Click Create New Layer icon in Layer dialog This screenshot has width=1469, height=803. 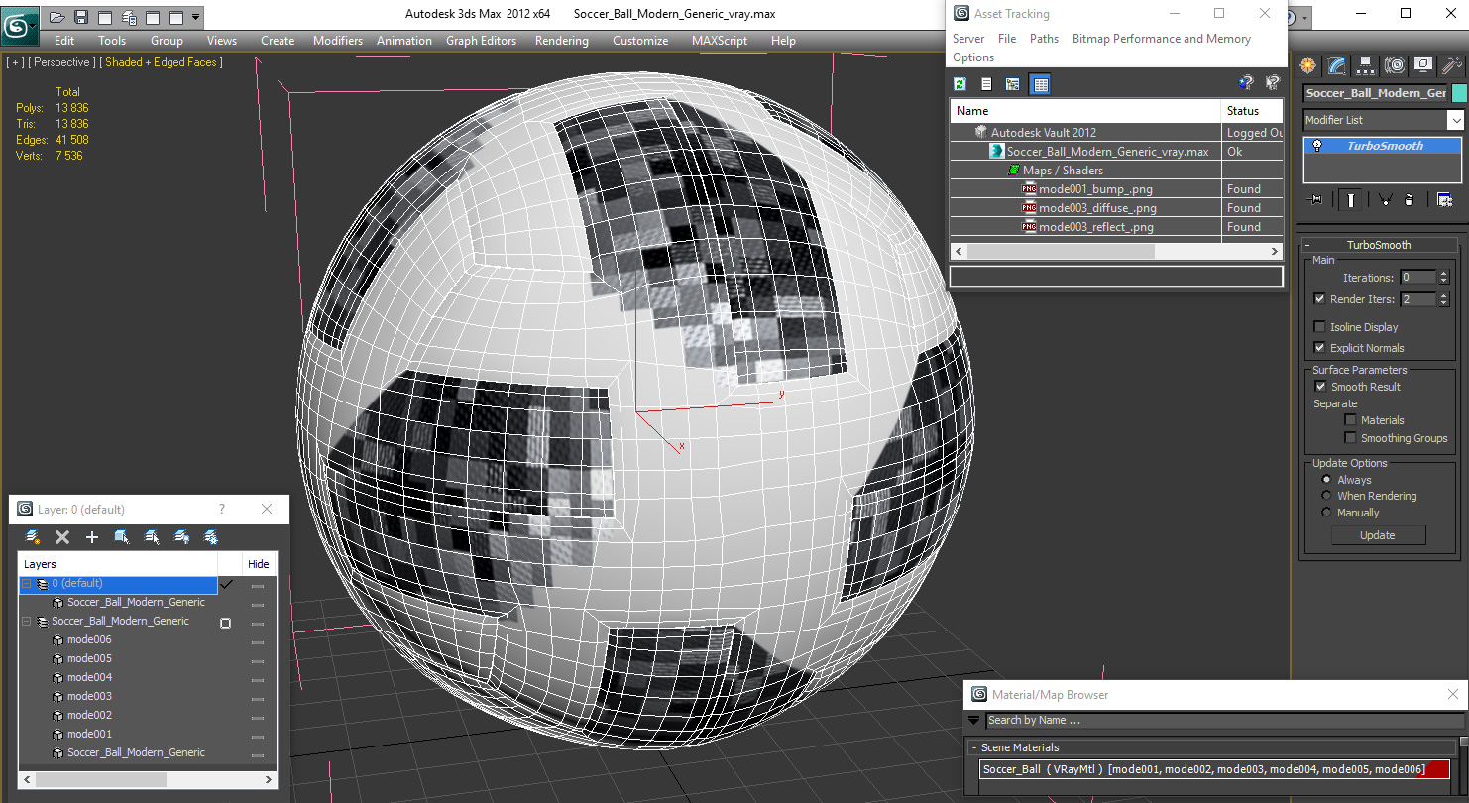[x=33, y=536]
